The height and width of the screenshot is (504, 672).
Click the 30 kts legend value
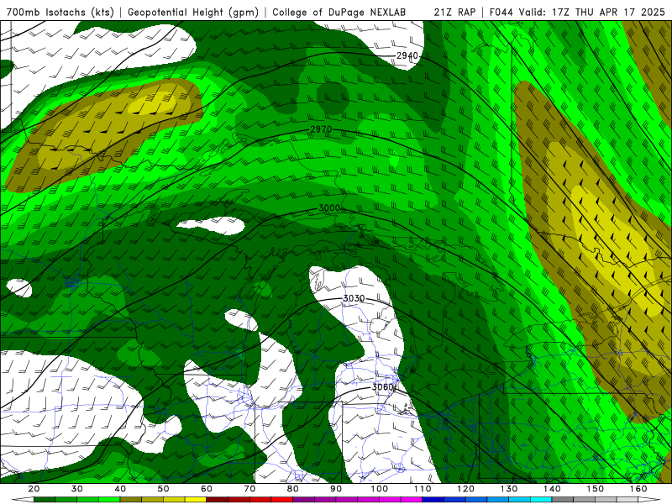pyautogui.click(x=77, y=489)
